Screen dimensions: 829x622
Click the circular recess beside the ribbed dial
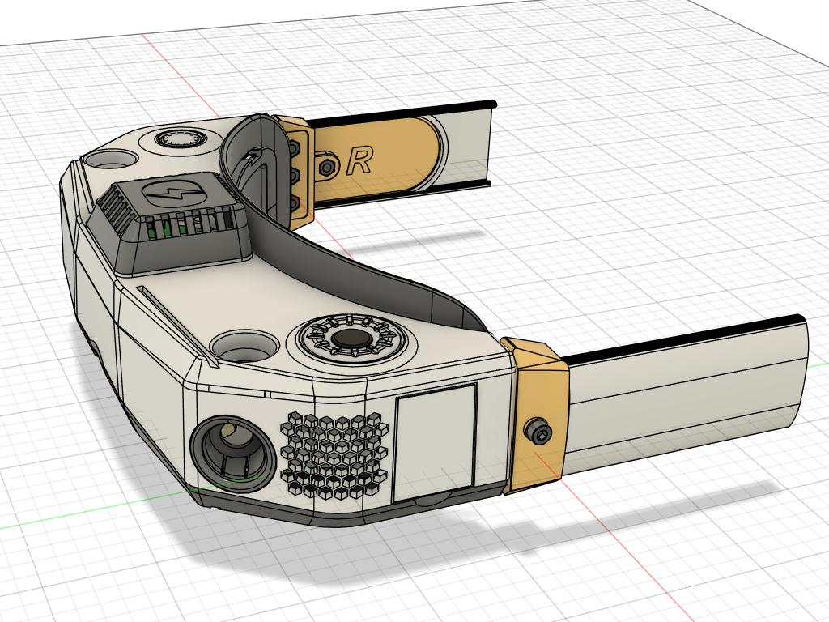[243, 345]
